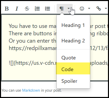Click the smiley emoji icon
109x98 pixels.
[82, 9]
